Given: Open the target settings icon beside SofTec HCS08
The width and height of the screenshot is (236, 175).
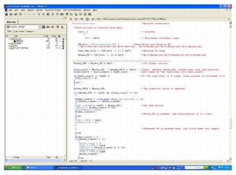Looking at the screenshot, I should (44, 27).
